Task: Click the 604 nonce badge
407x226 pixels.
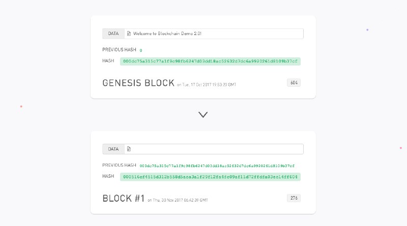Action: (x=294, y=83)
